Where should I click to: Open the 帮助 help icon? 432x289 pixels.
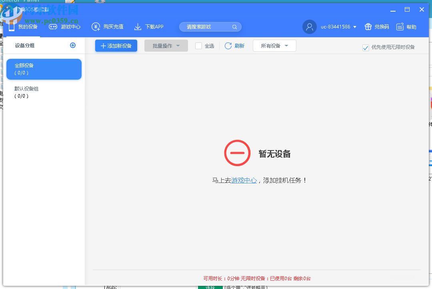pos(400,26)
